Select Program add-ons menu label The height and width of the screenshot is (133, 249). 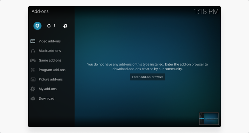tap(52, 70)
